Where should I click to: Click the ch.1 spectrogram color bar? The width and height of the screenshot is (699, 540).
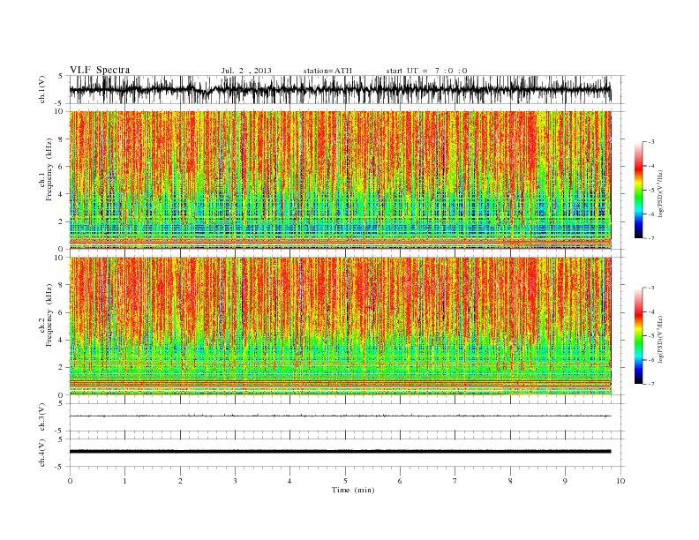pos(638,190)
